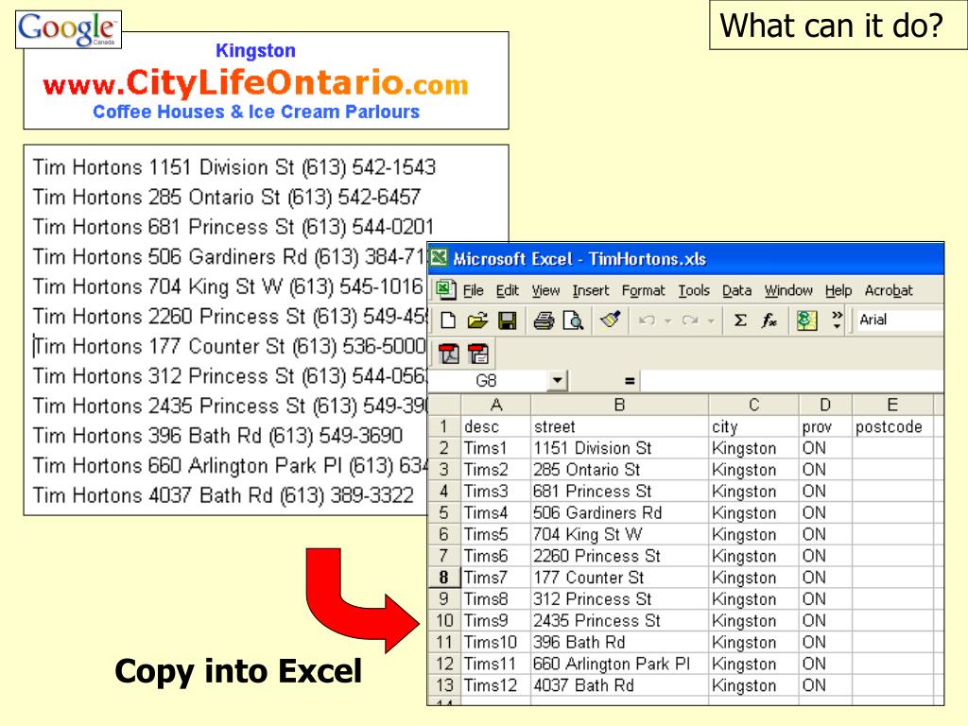Open the Arial font name box
The image size is (968, 726).
(x=900, y=320)
